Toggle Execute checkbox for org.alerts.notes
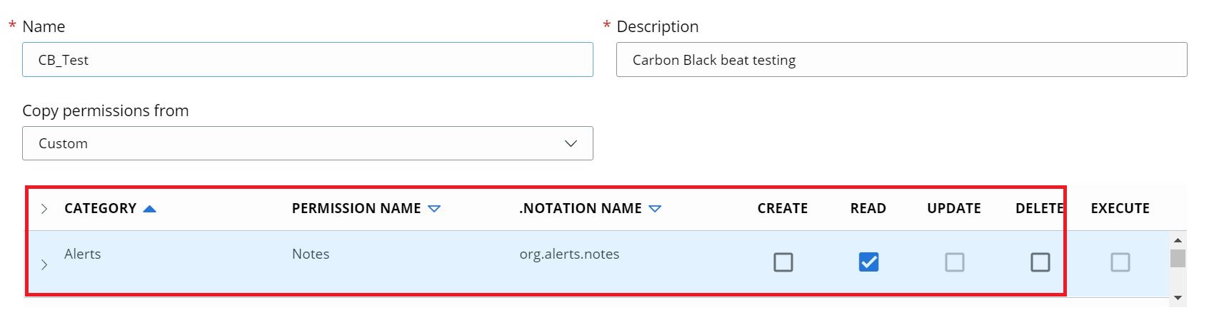 click(1120, 262)
